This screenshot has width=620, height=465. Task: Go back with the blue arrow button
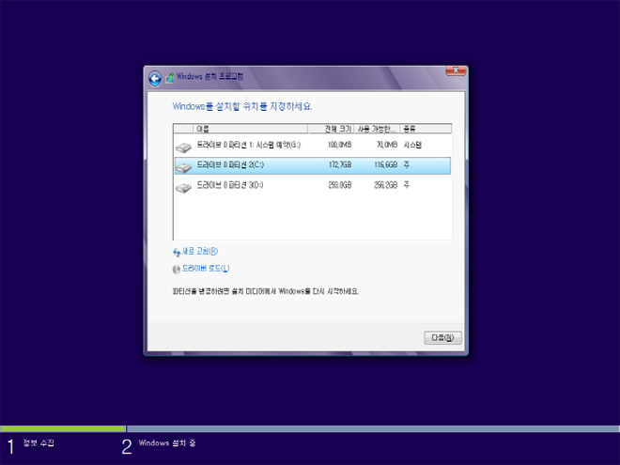click(x=155, y=78)
